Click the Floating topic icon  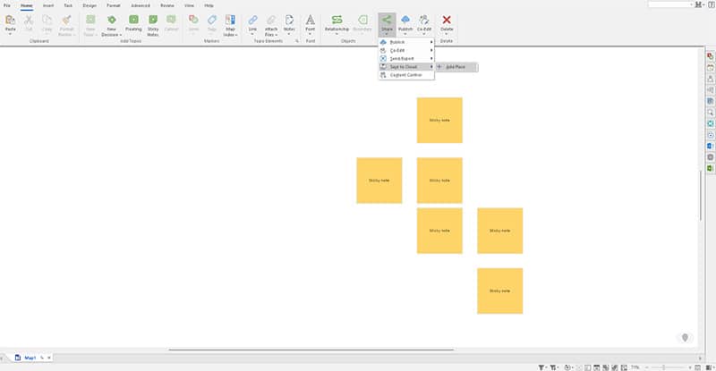point(132,20)
